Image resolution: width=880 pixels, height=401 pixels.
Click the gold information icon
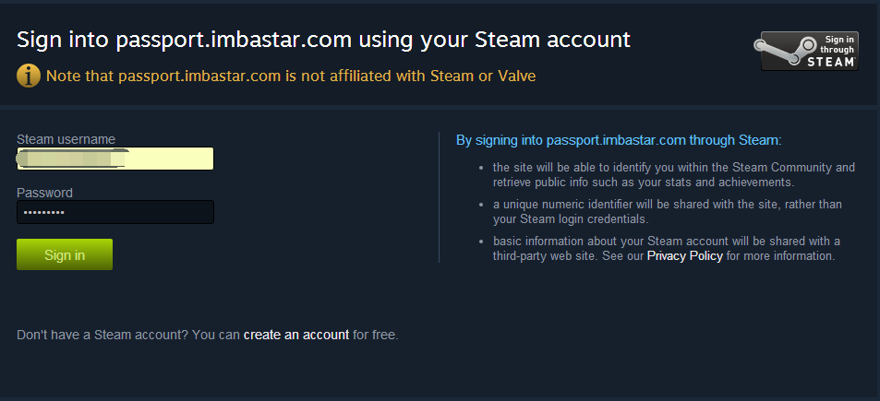pyautogui.click(x=28, y=76)
